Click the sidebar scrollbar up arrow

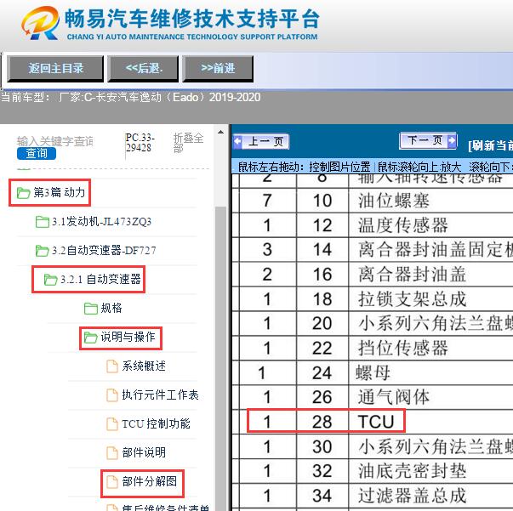click(x=221, y=132)
